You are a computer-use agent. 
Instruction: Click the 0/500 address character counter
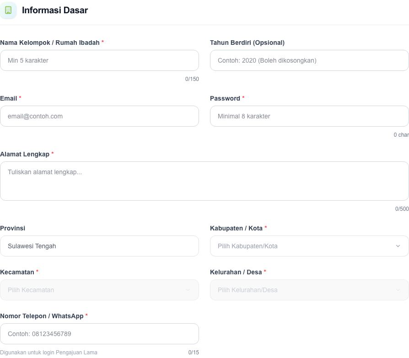(402, 209)
